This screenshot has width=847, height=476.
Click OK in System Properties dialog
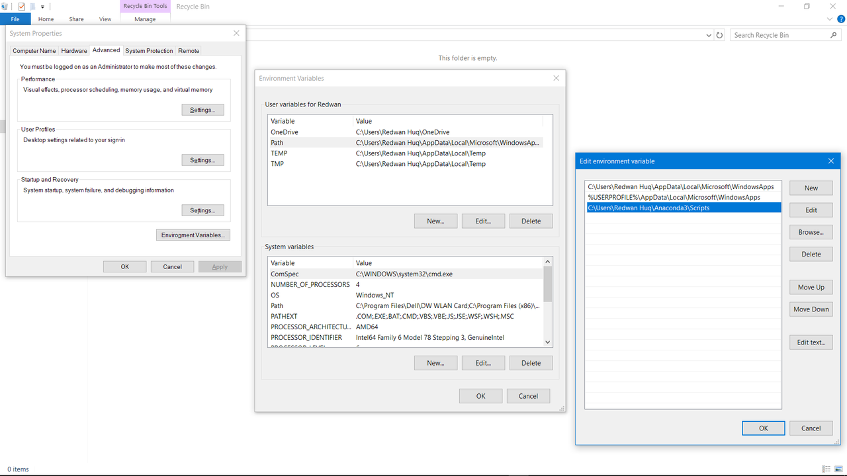click(125, 266)
